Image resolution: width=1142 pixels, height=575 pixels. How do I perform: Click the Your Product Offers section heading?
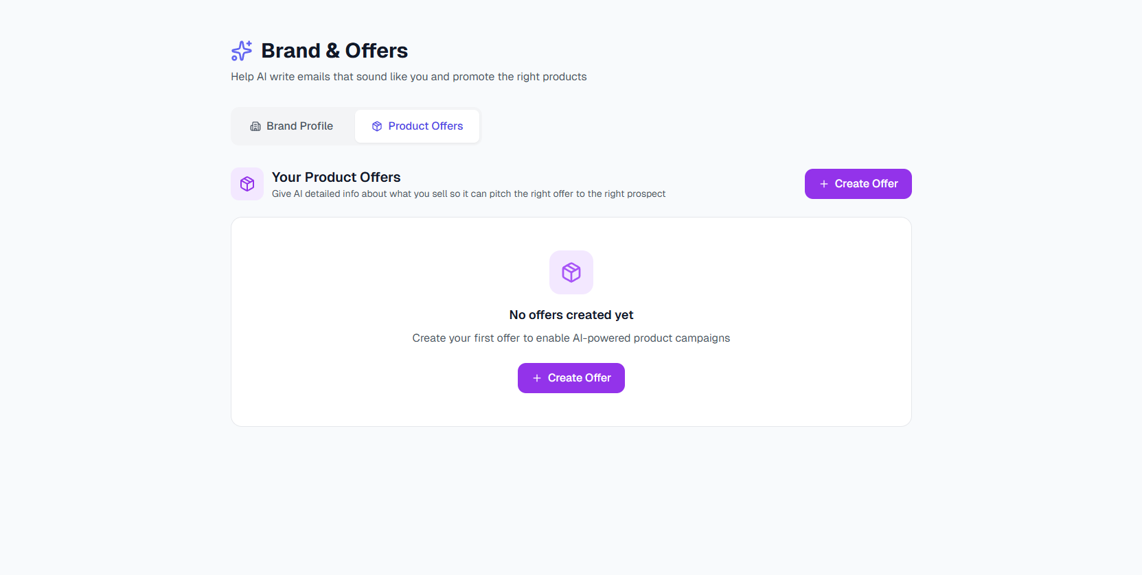336,177
